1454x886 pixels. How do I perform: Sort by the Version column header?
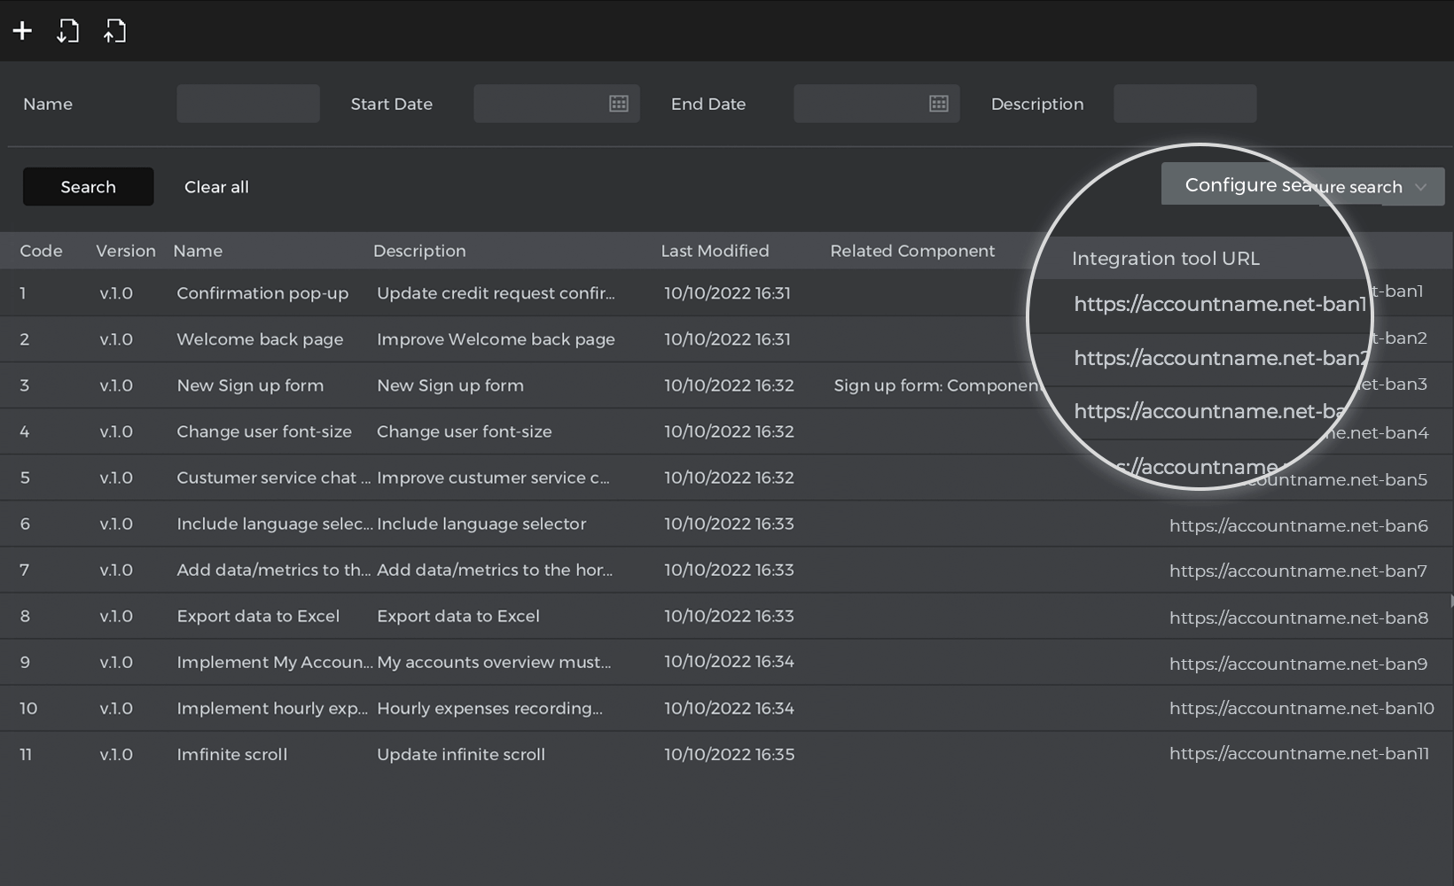click(125, 251)
